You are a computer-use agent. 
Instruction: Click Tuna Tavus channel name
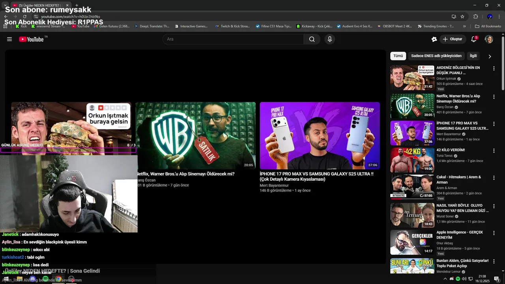(444, 156)
